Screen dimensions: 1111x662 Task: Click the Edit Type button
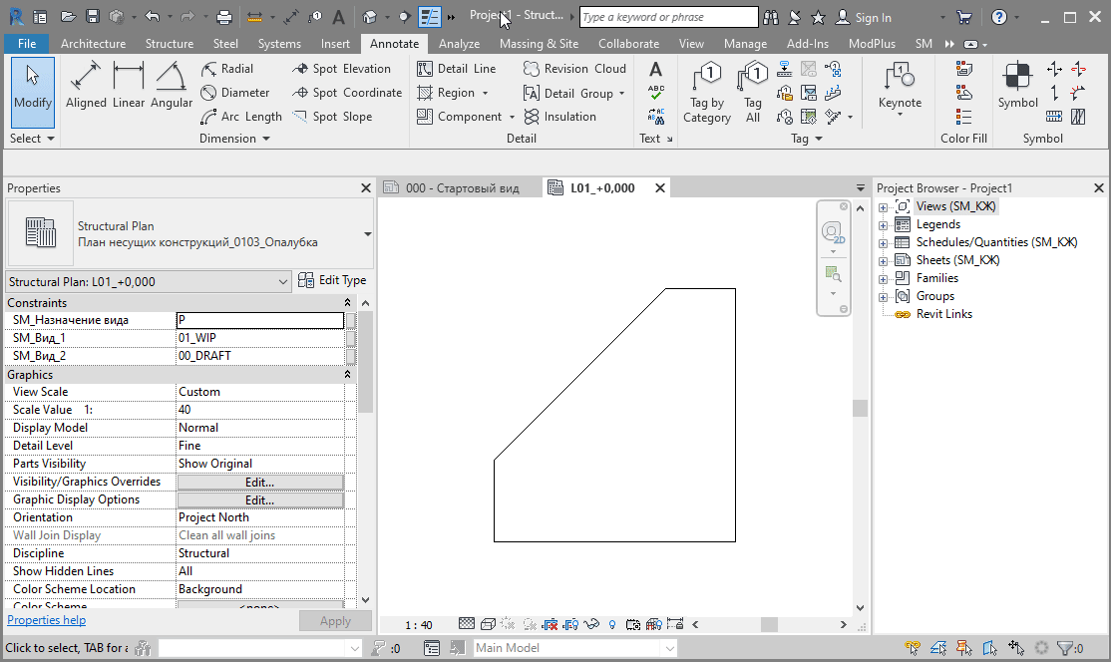pos(332,280)
